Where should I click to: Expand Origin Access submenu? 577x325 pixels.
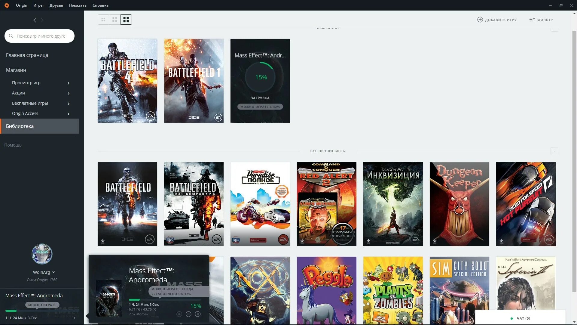pos(69,114)
